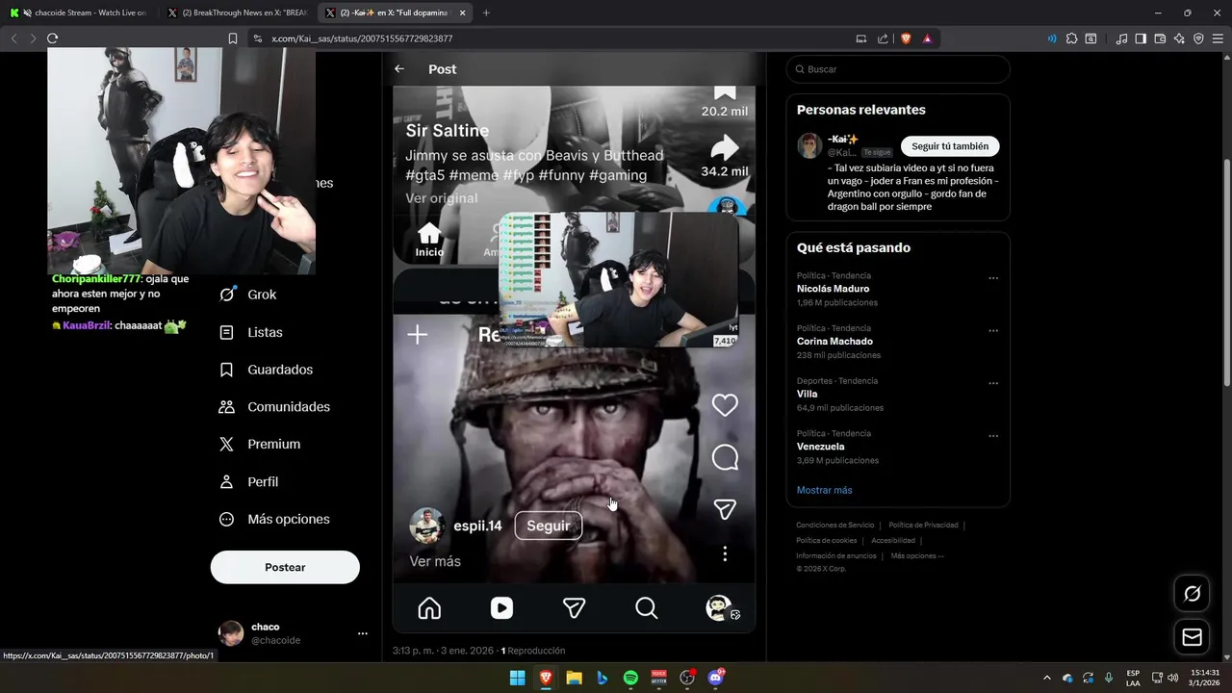Open Accesibilidad footer link

(x=893, y=541)
